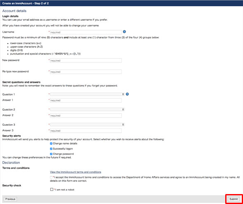Viewport: 243px width, 204px height.
Task: Select the Account details heading
Action: [14, 11]
